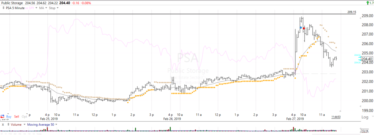This screenshot has width=374, height=135.
Task: Close the Volume pane with the x
Action: 3,125
